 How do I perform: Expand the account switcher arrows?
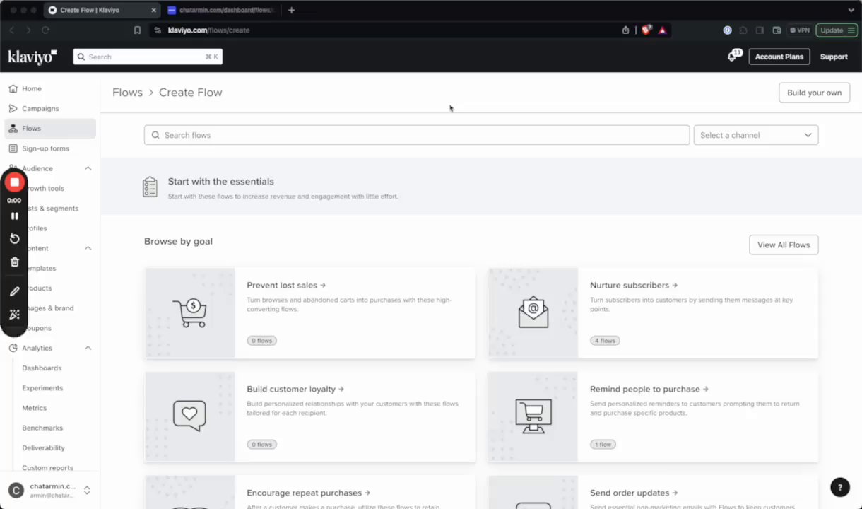tap(87, 490)
